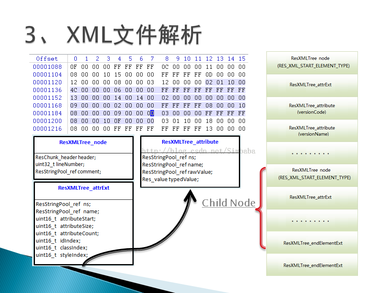Click offset row 00001120
Screen dimensions: 390x293
(x=139, y=82)
